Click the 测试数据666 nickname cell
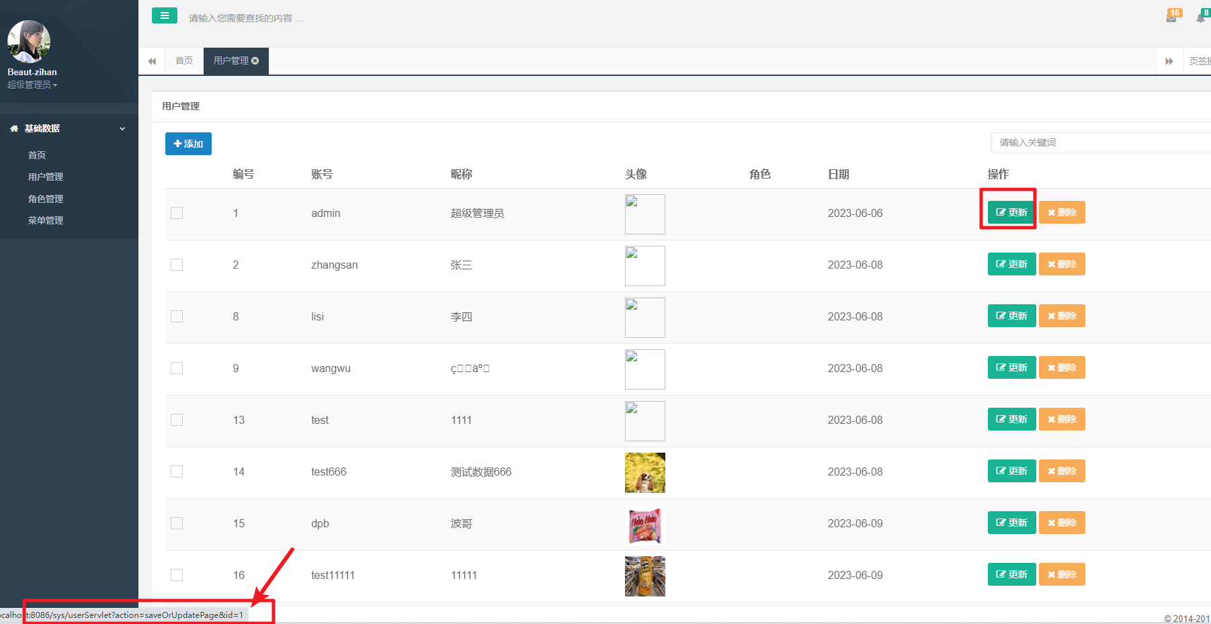This screenshot has width=1211, height=624. pyautogui.click(x=481, y=472)
